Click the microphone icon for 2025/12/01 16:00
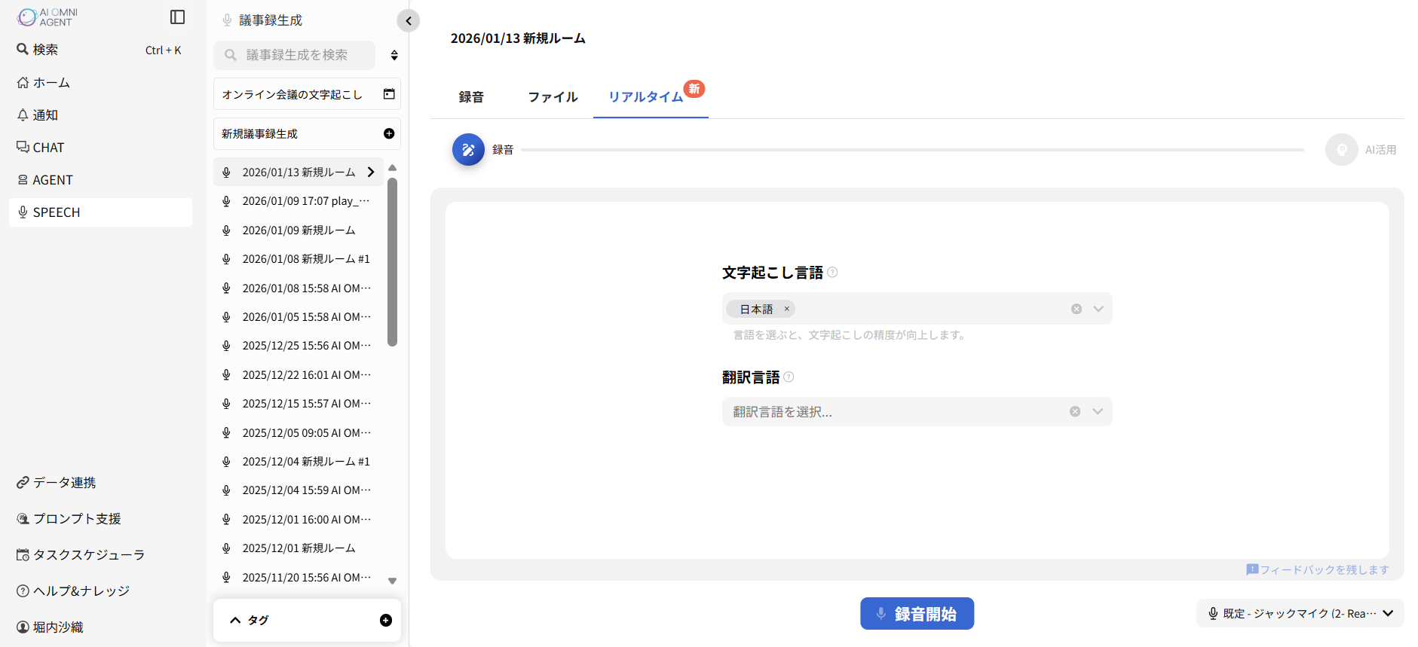The image size is (1418, 647). [x=226, y=519]
